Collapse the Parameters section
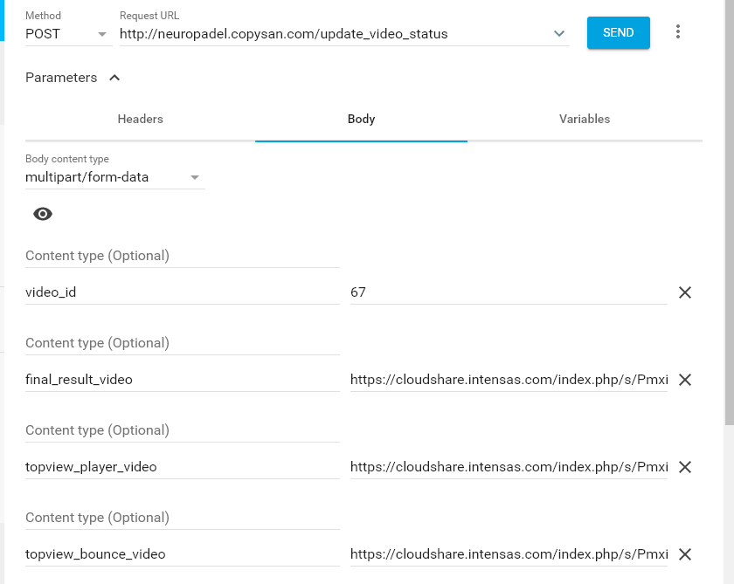This screenshot has height=584, width=734. (x=114, y=78)
